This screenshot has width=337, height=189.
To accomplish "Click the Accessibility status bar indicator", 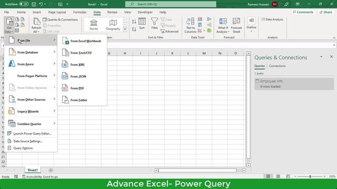I will click(x=40, y=176).
